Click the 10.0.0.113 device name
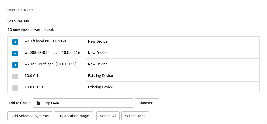Image resolution: width=267 pixels, height=124 pixels. coord(34,87)
